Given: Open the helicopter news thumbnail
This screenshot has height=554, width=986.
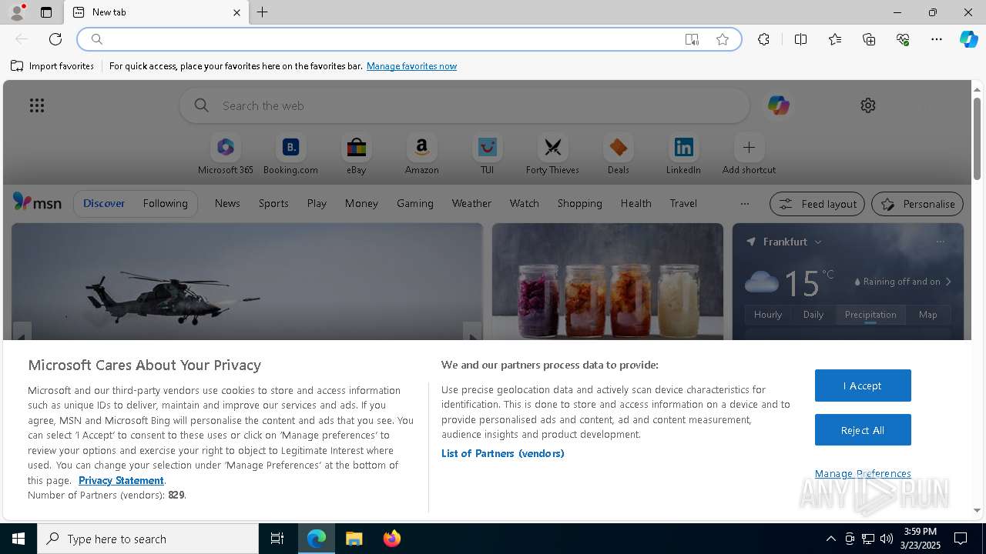Looking at the screenshot, I should pos(247,282).
